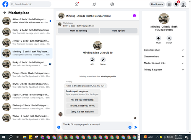Click the Search Facebook field
Viewport: 191px width, 140px height.
click(31, 4)
